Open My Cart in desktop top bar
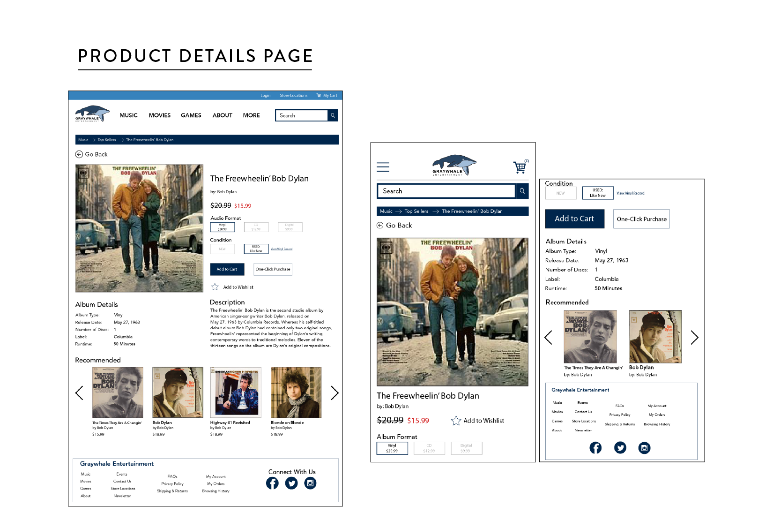The image size is (773, 513). point(327,95)
